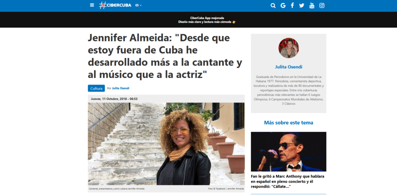Click the pointing hand emoji in banner
This screenshot has height=196, width=397.
[234, 22]
